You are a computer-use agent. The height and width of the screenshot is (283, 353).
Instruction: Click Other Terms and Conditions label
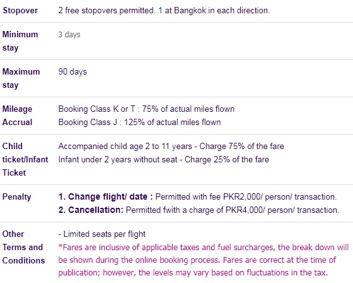pyautogui.click(x=24, y=248)
